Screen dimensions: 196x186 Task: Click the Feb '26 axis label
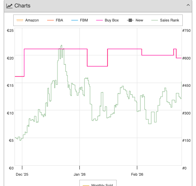(x=137, y=174)
